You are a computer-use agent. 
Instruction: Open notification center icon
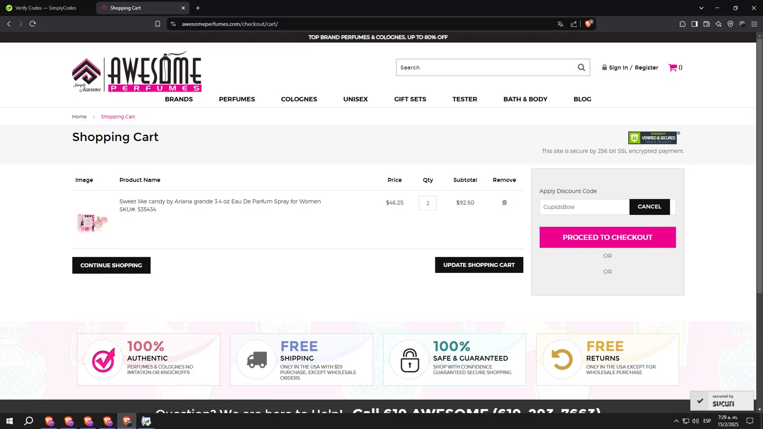tap(750, 421)
